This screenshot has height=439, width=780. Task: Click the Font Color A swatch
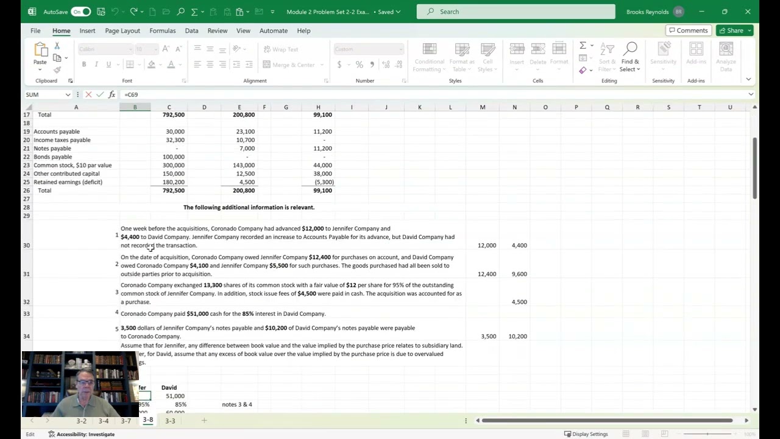pyautogui.click(x=171, y=65)
